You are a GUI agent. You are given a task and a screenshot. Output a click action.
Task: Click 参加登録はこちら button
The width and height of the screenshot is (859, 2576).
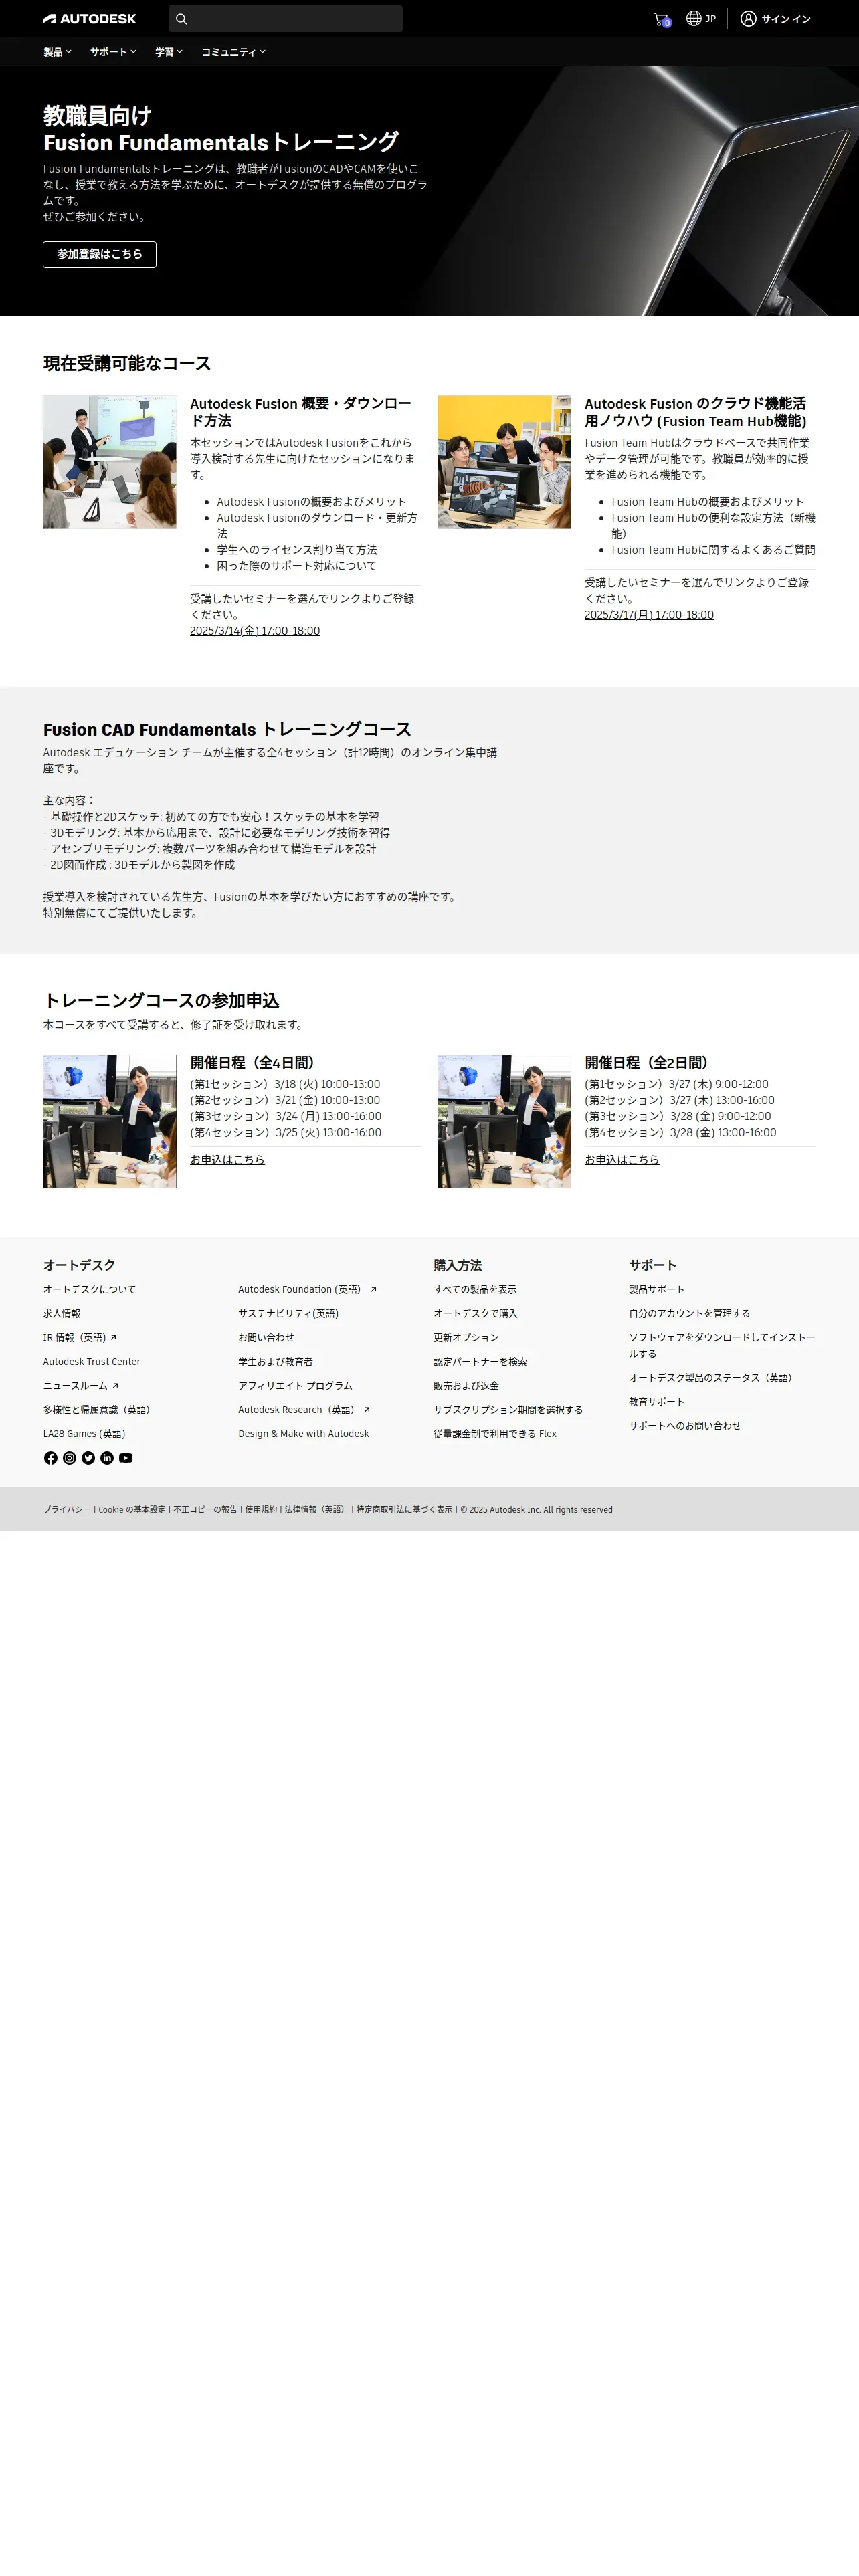(x=100, y=255)
